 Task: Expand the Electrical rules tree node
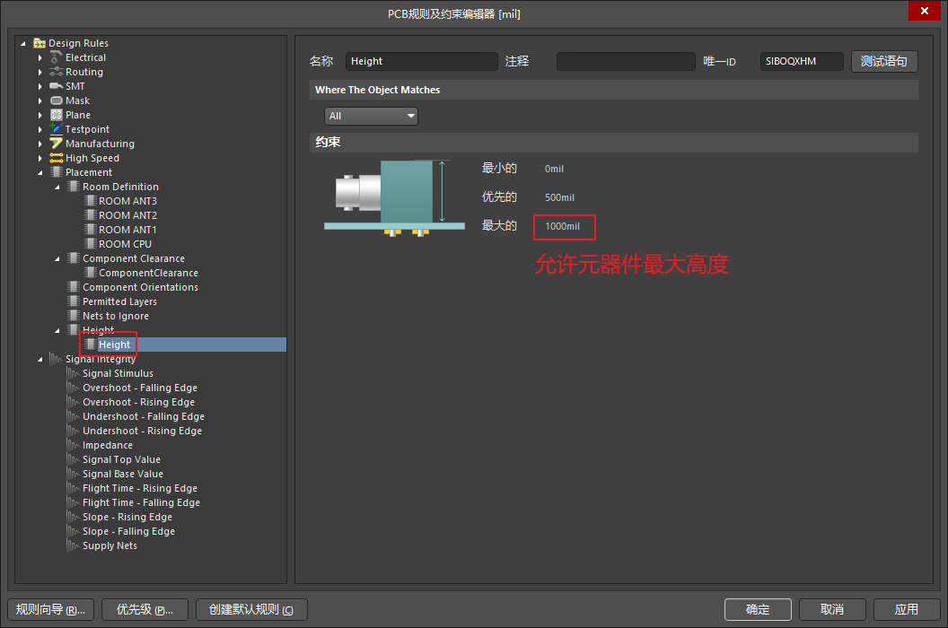coord(39,57)
